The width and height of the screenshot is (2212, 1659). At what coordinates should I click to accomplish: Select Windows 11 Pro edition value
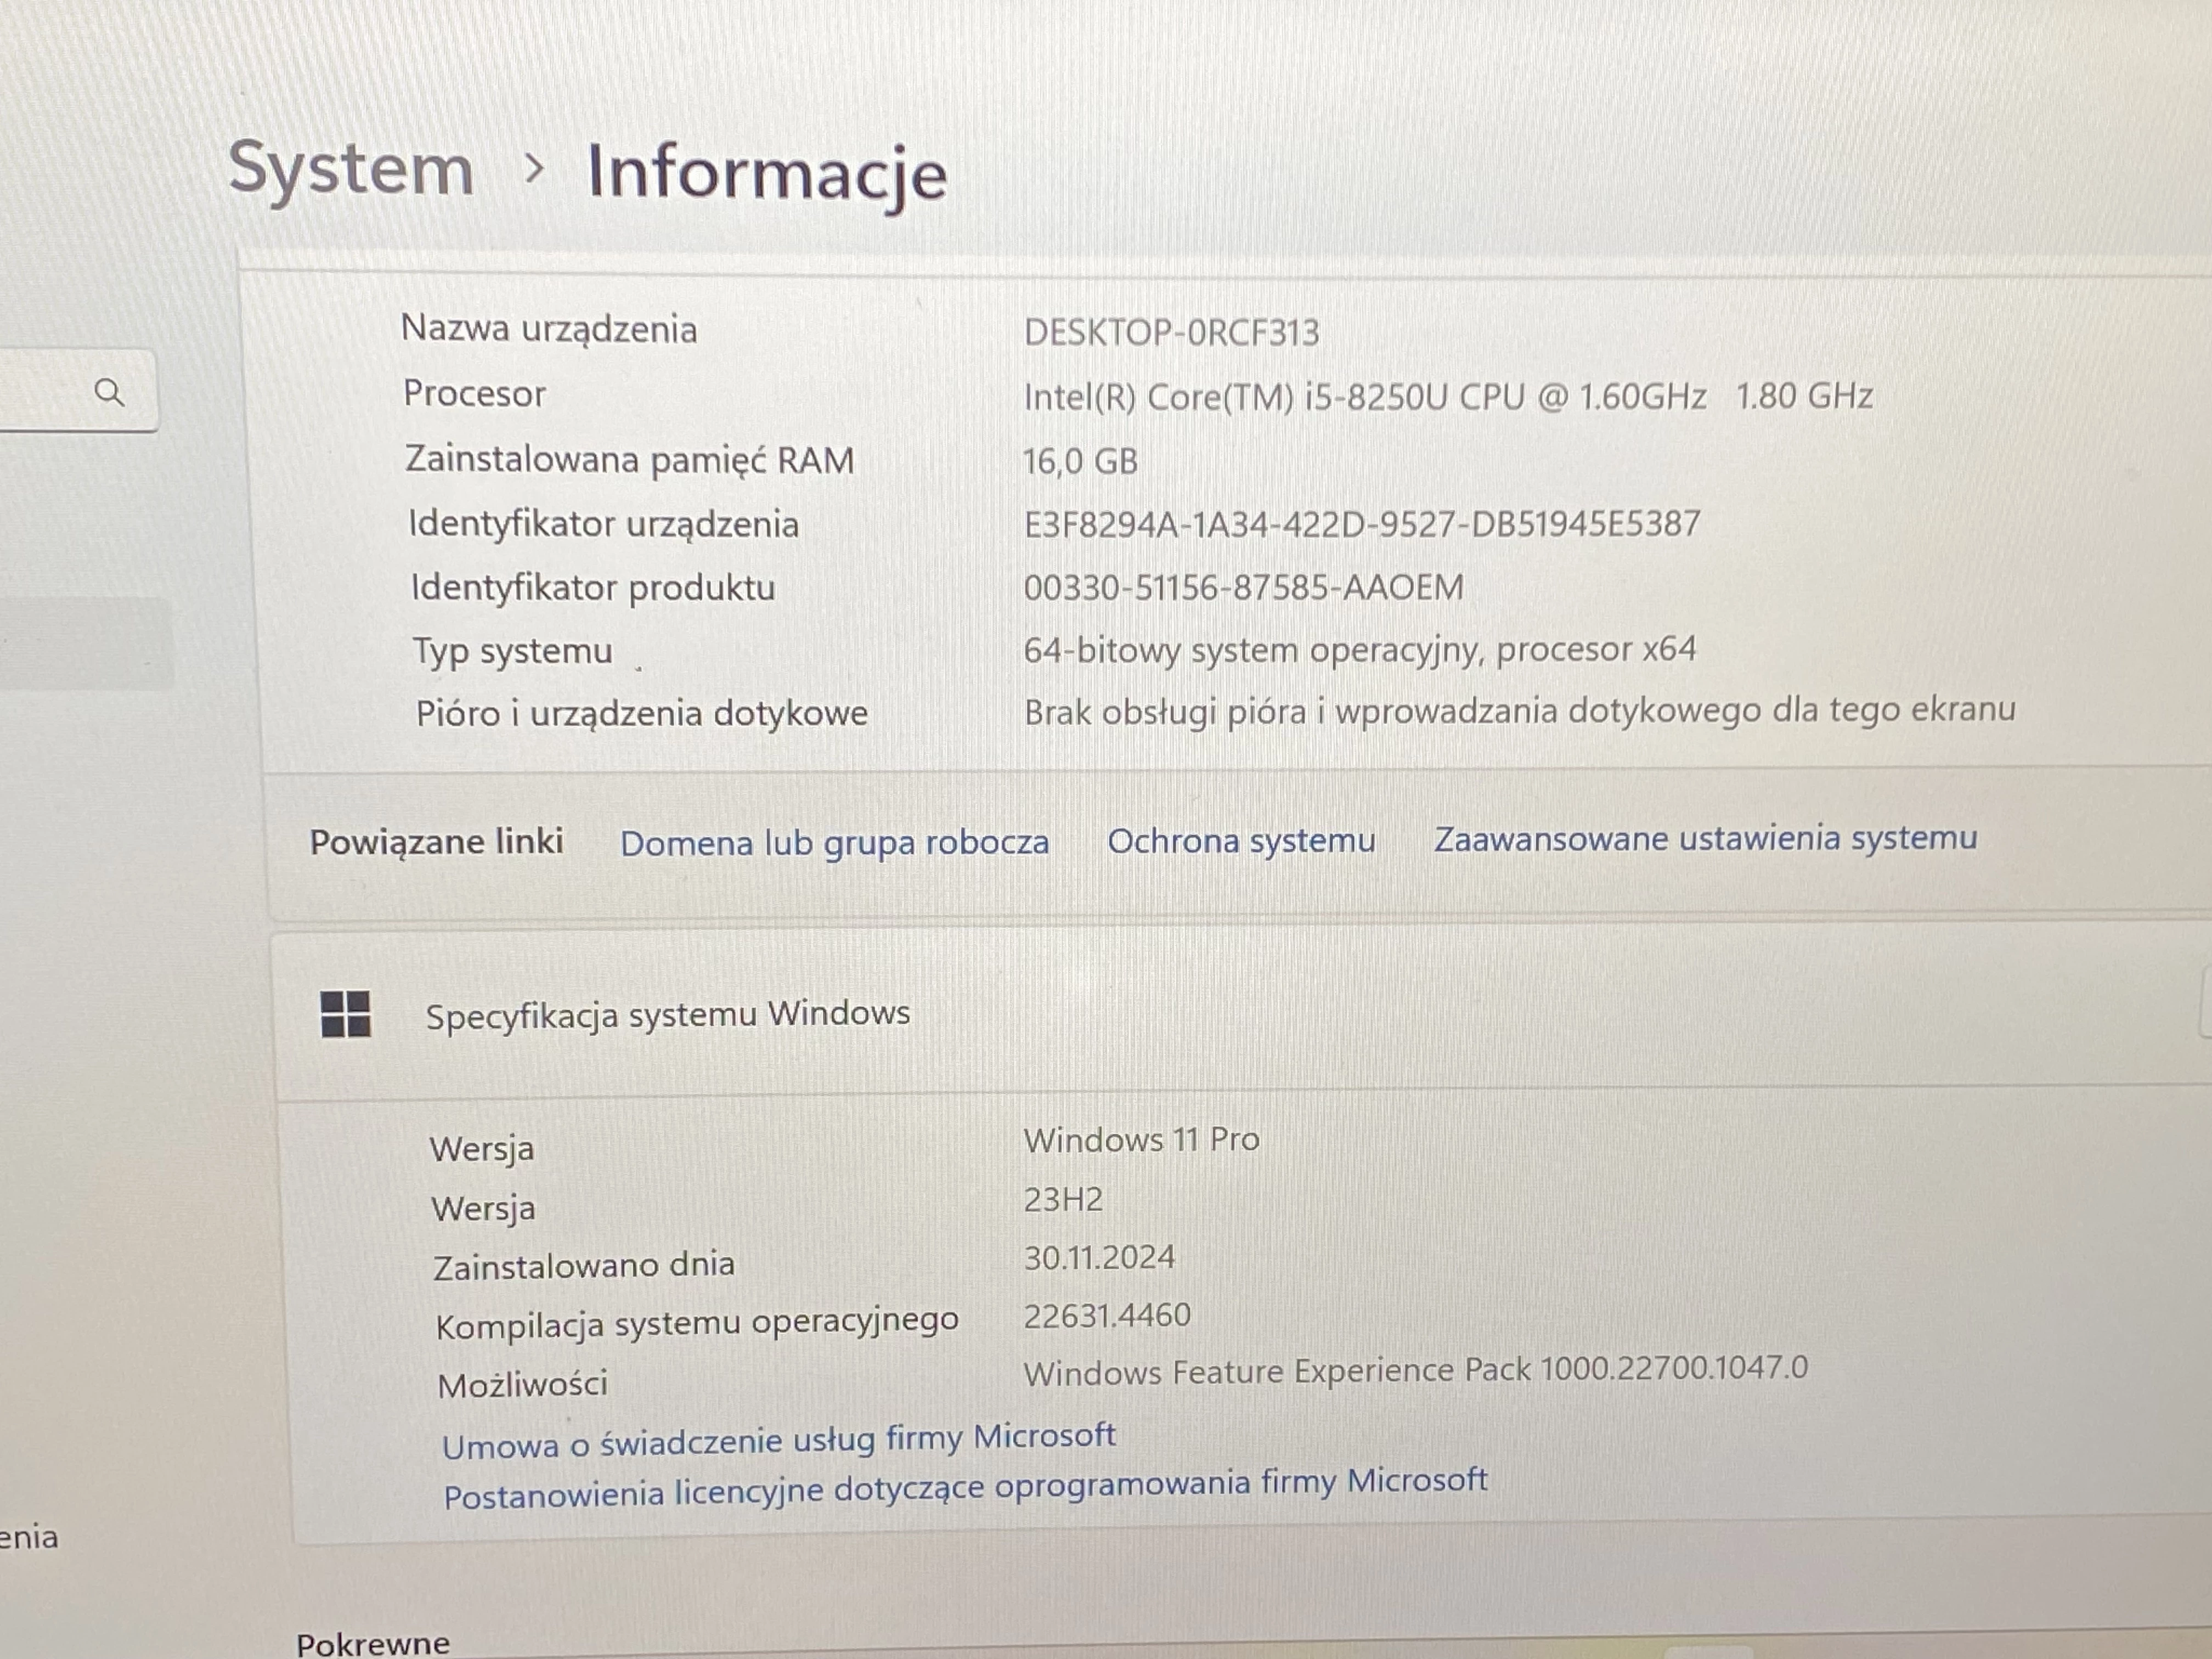click(x=1141, y=1139)
